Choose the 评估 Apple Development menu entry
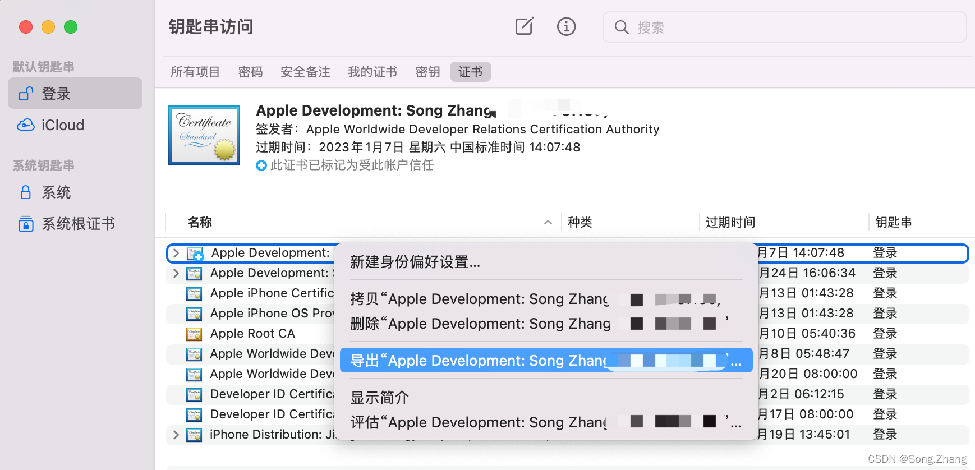975x470 pixels. pos(546,422)
